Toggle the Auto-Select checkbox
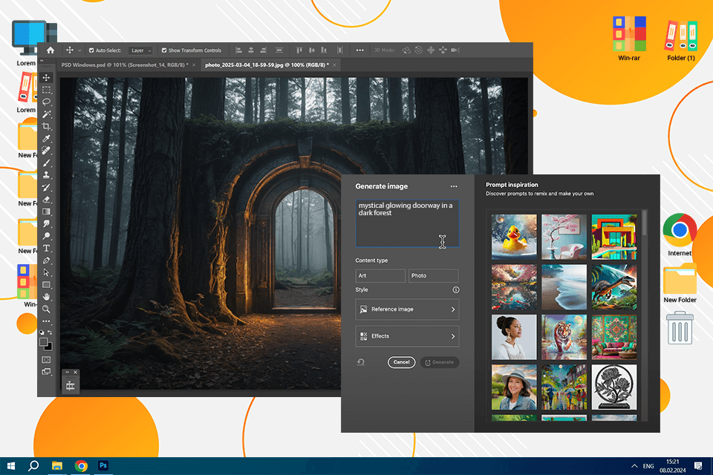Screen dimensions: 713x475 91,50
